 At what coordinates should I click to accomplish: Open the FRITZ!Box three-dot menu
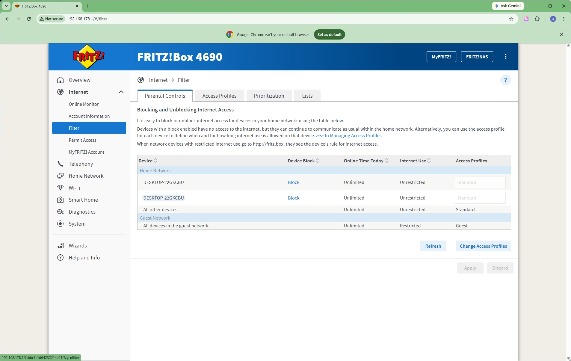coord(506,57)
